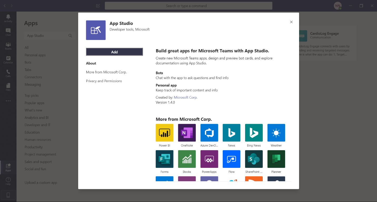Open Activity in the left sidebar
The width and height of the screenshot is (377, 202).
[x=8, y=18]
